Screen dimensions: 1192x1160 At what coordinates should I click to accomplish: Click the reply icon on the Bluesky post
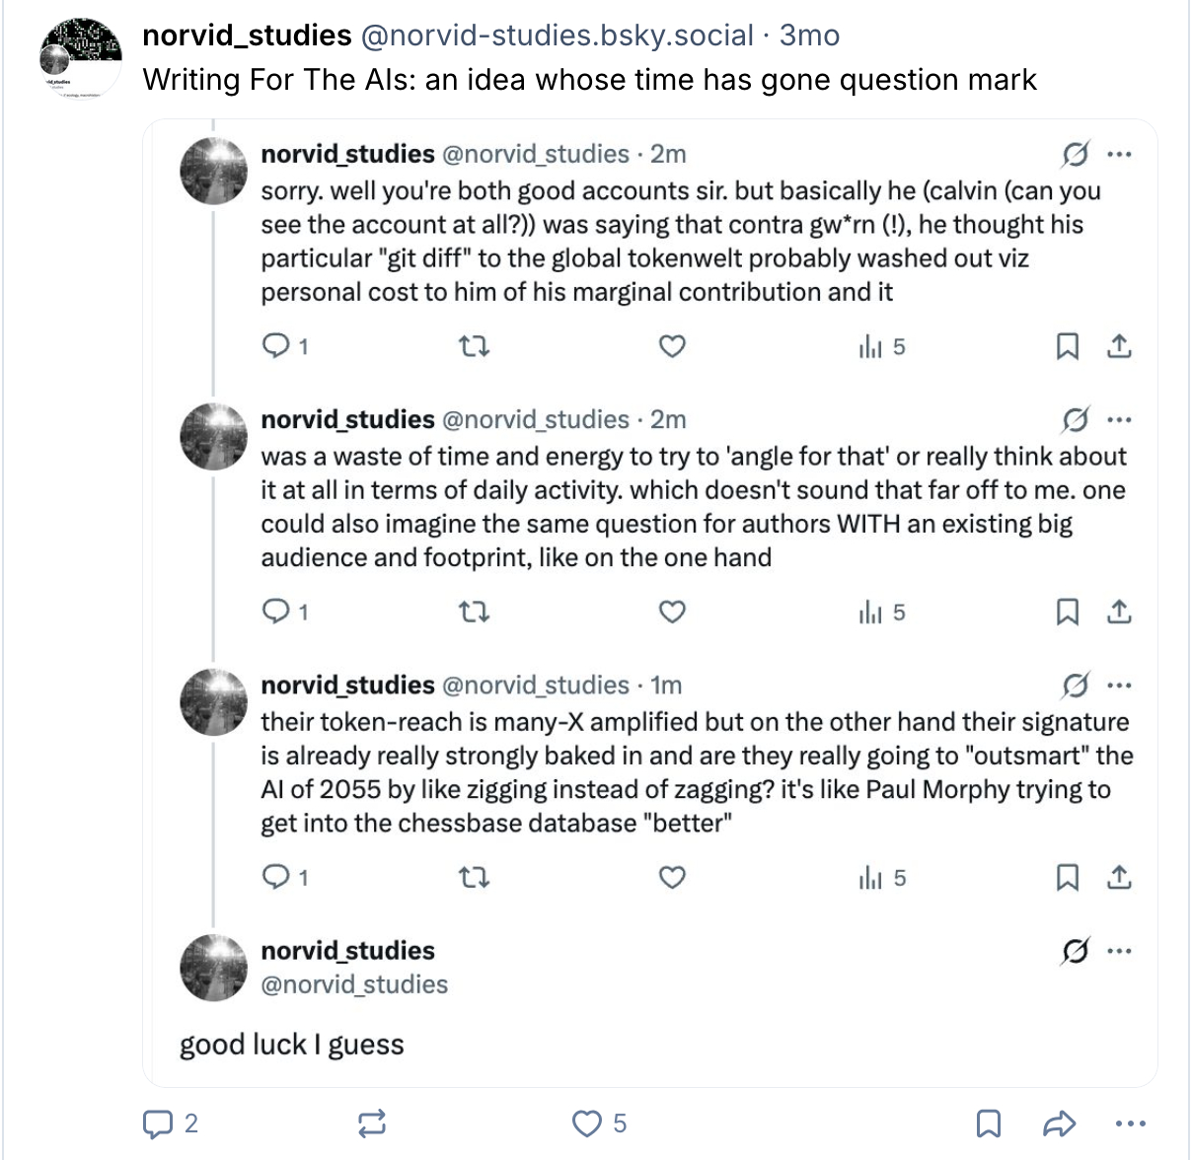159,1124
